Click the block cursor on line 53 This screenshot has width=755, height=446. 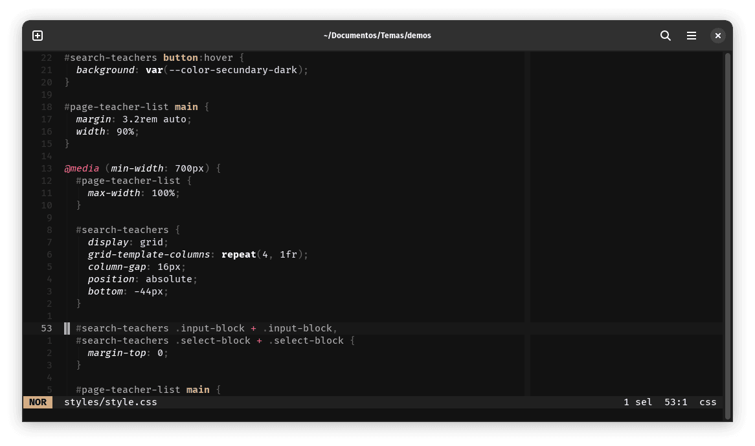pos(67,328)
